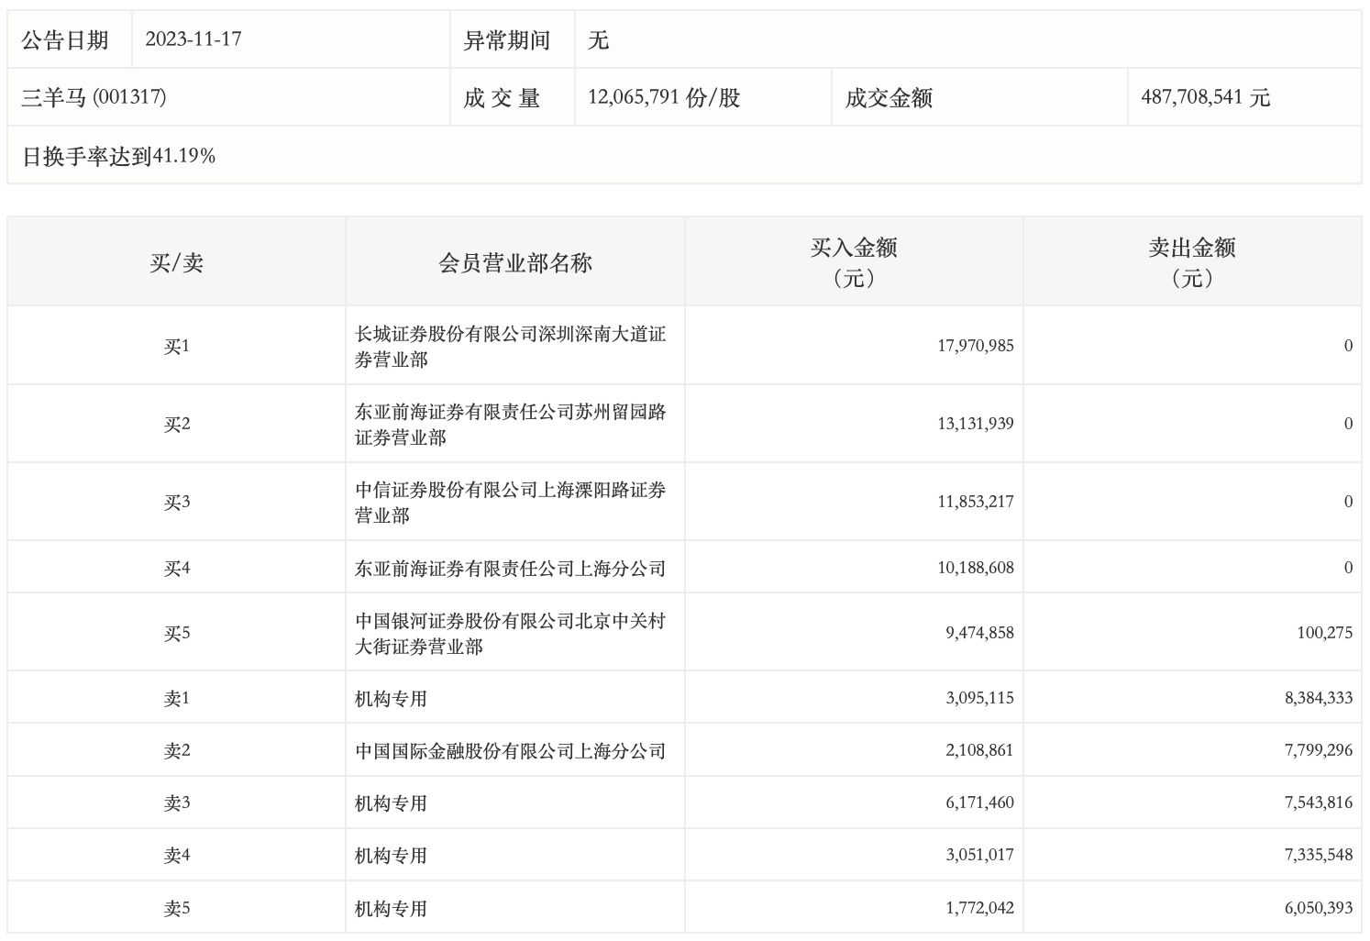
Task: Click the 买入金额 column header
Action: pos(854,261)
